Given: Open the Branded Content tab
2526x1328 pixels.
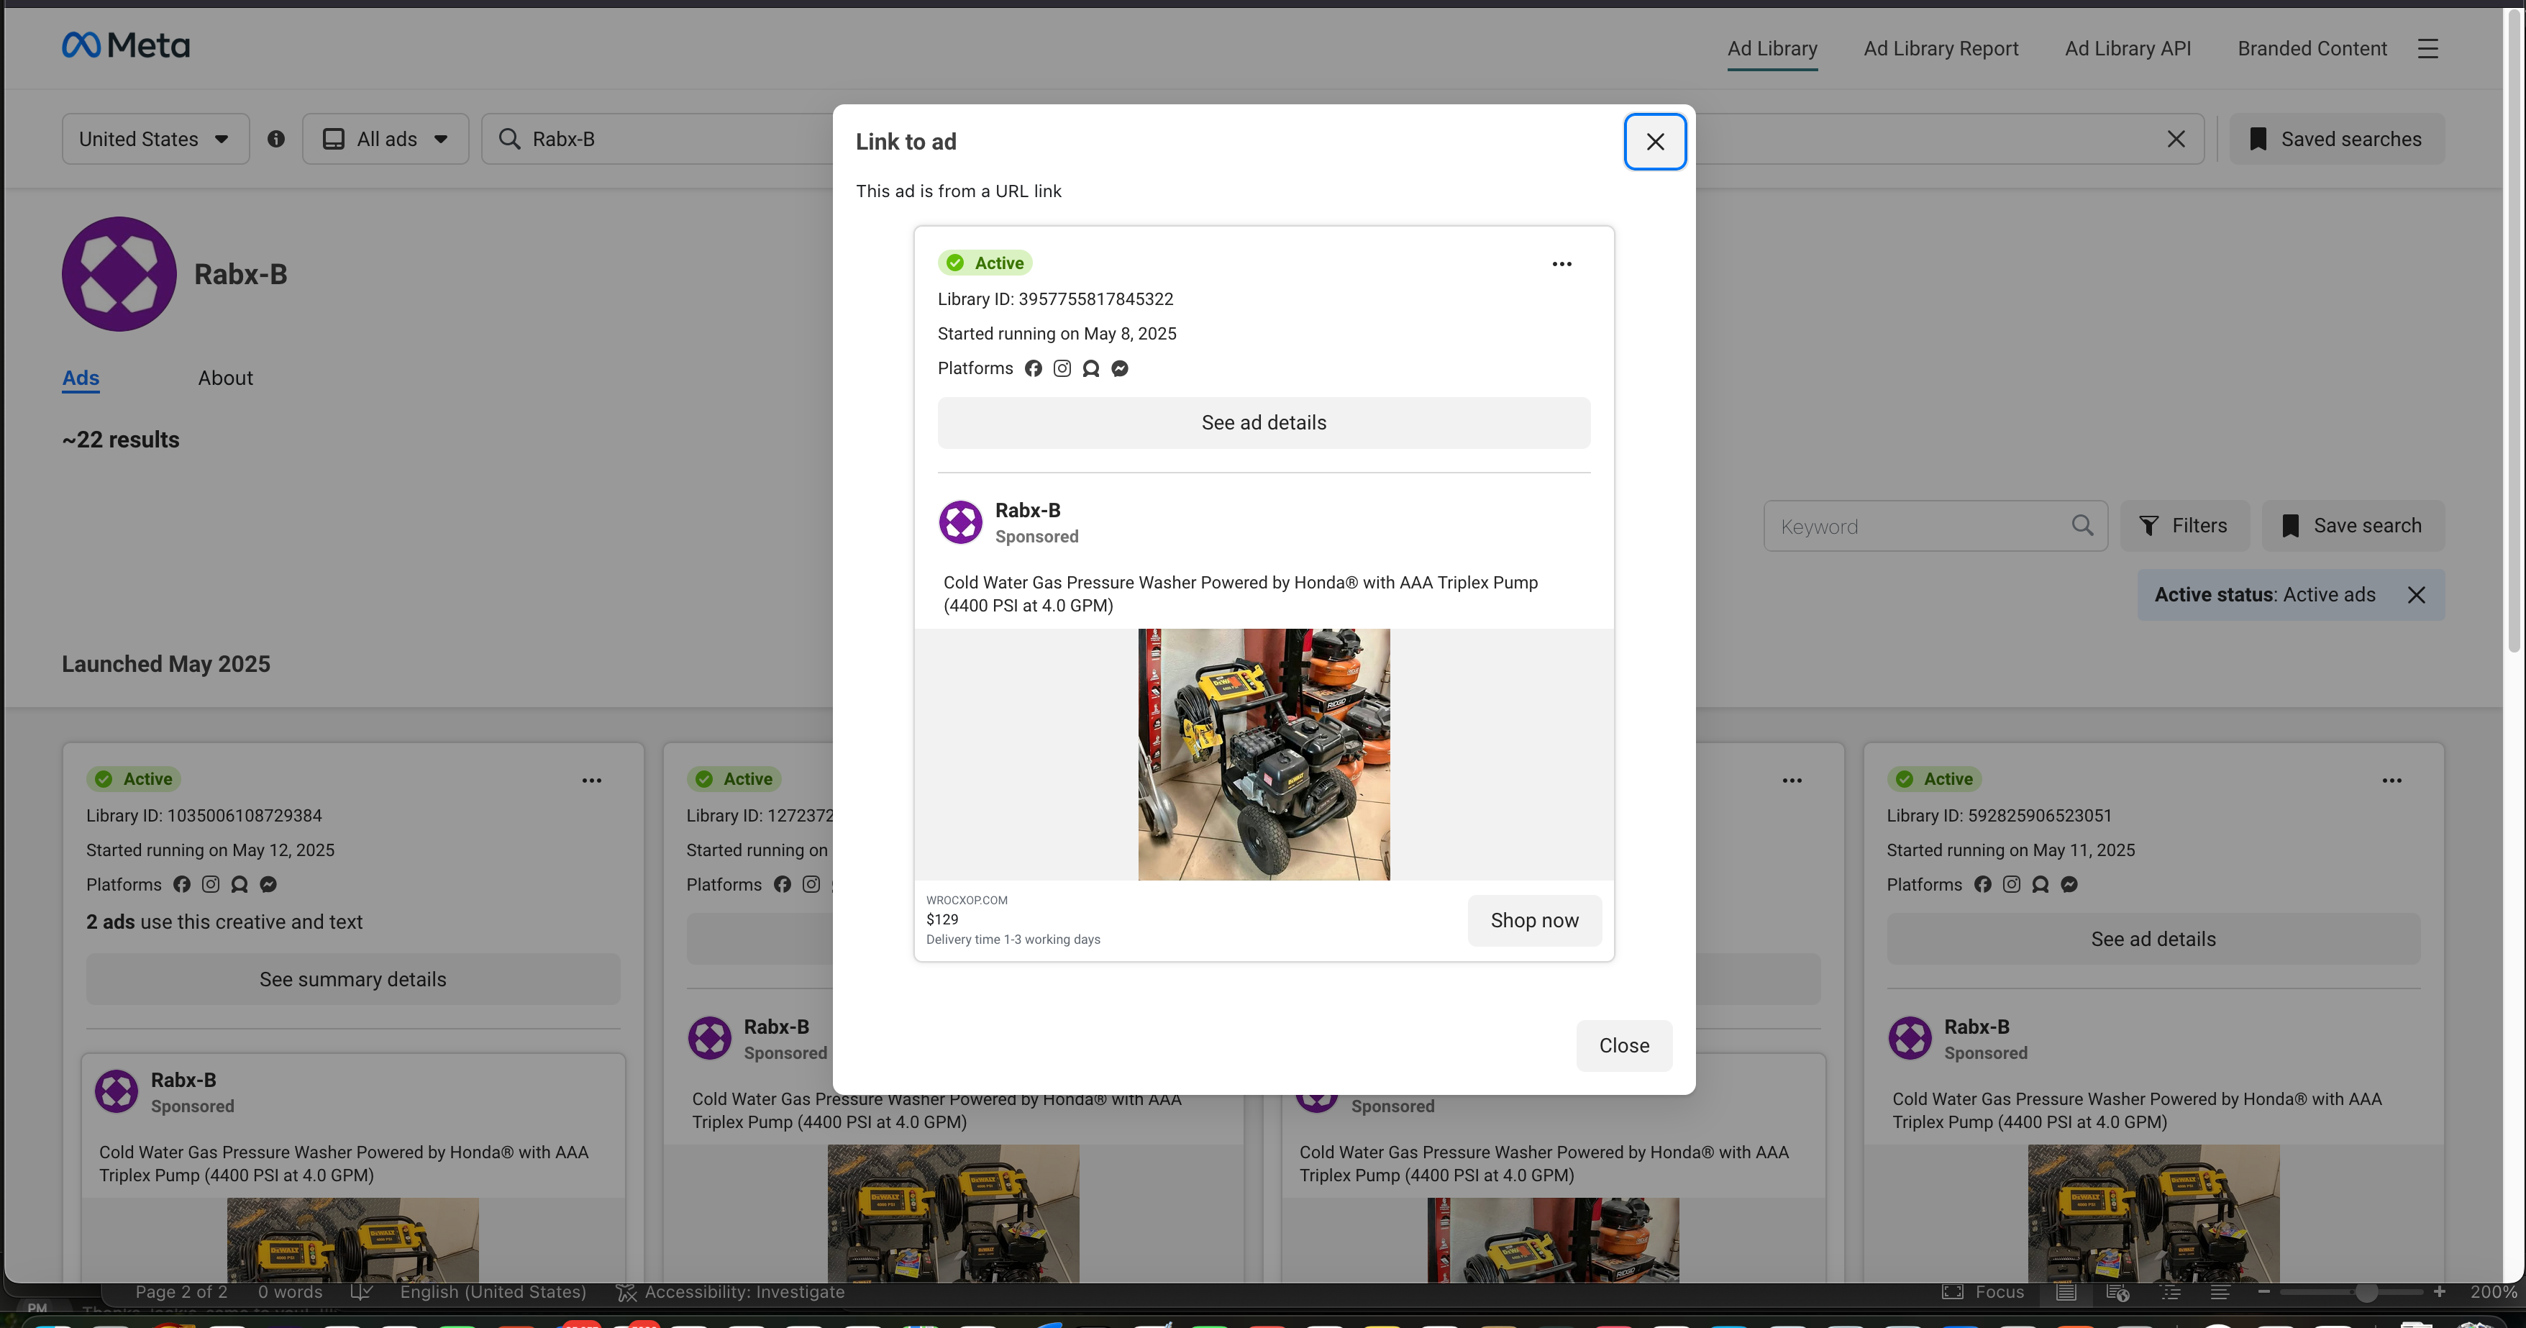Looking at the screenshot, I should click(x=2311, y=48).
